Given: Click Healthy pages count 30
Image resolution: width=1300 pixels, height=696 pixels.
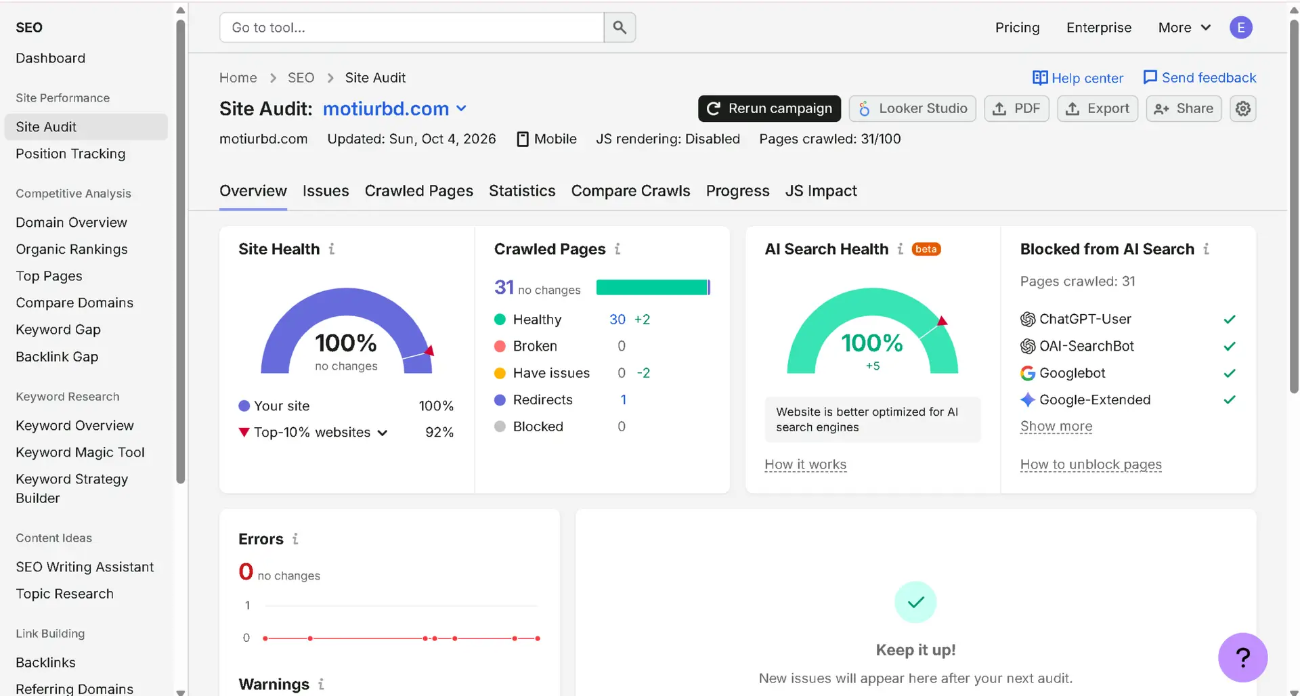Looking at the screenshot, I should click(x=617, y=320).
